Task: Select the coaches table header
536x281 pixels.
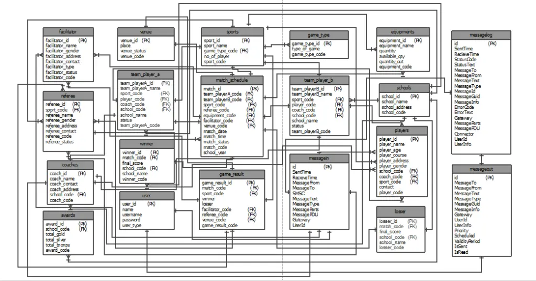Action: click(70, 165)
